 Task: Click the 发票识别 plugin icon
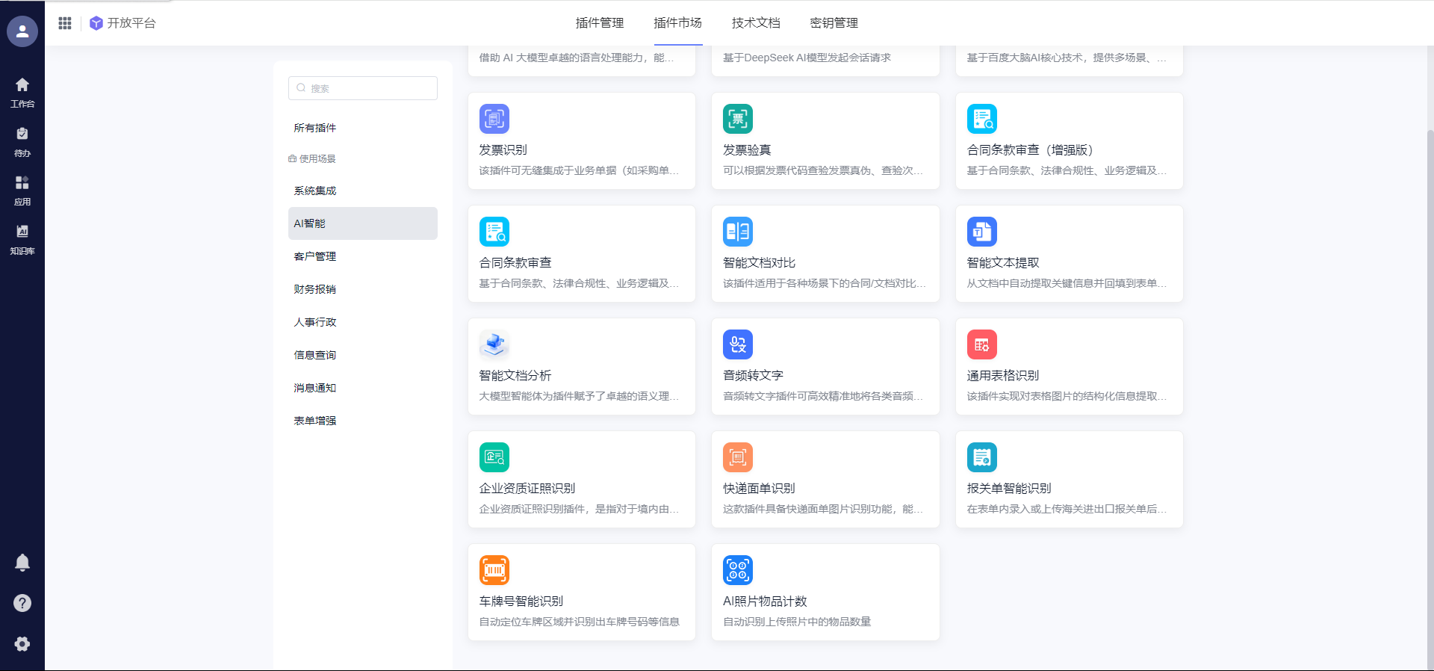point(494,119)
